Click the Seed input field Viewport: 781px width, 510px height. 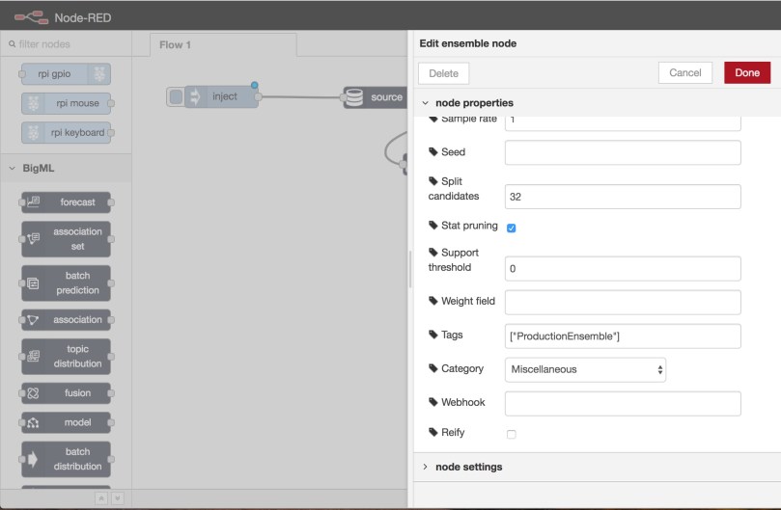tap(623, 152)
